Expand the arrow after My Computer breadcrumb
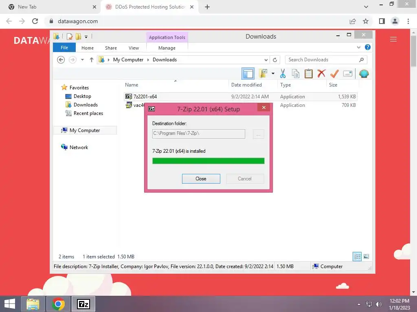The width and height of the screenshot is (417, 312). pyautogui.click(x=148, y=60)
